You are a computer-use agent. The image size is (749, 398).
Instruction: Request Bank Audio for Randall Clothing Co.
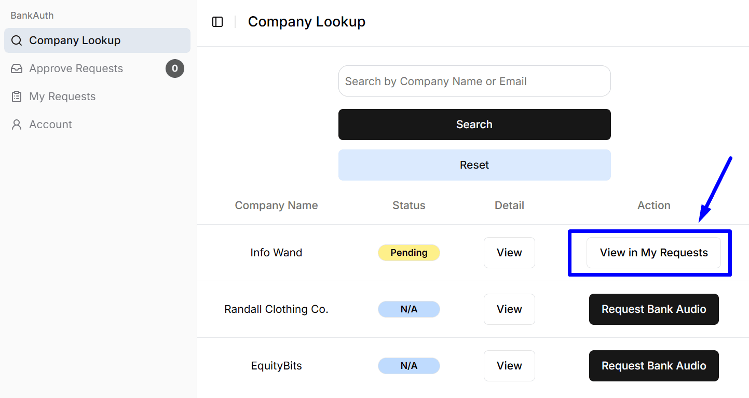coord(653,309)
